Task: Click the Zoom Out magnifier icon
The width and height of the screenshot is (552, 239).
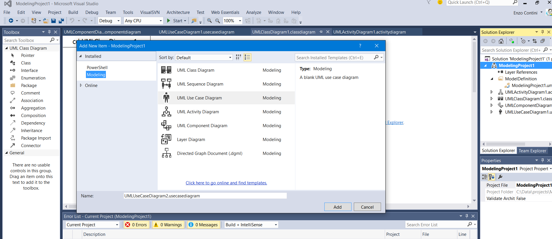Action: click(x=218, y=21)
